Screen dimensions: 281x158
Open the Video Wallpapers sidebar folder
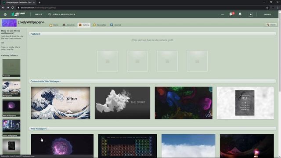(x=11, y=128)
